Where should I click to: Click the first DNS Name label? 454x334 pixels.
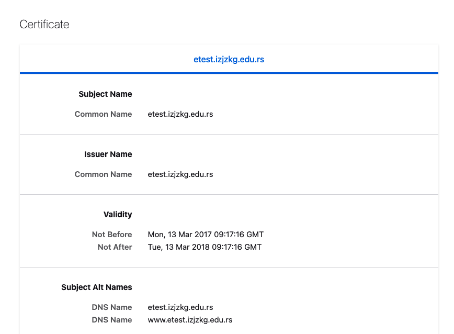112,307
